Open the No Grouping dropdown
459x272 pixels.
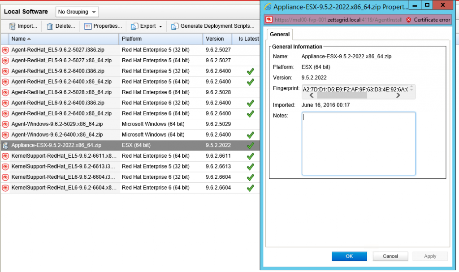[x=77, y=12]
